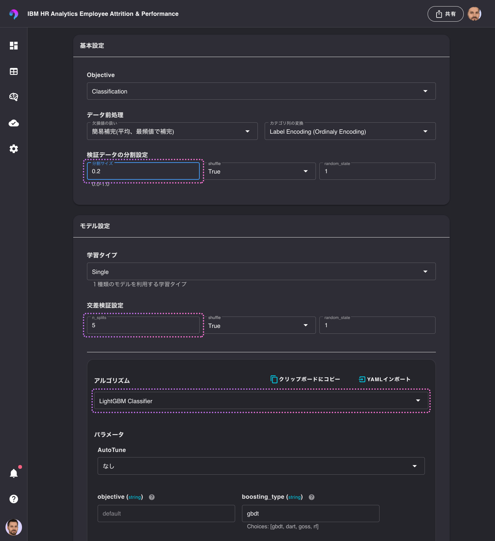
Task: Click クリップボードにコピー copy link
Action: tap(305, 379)
